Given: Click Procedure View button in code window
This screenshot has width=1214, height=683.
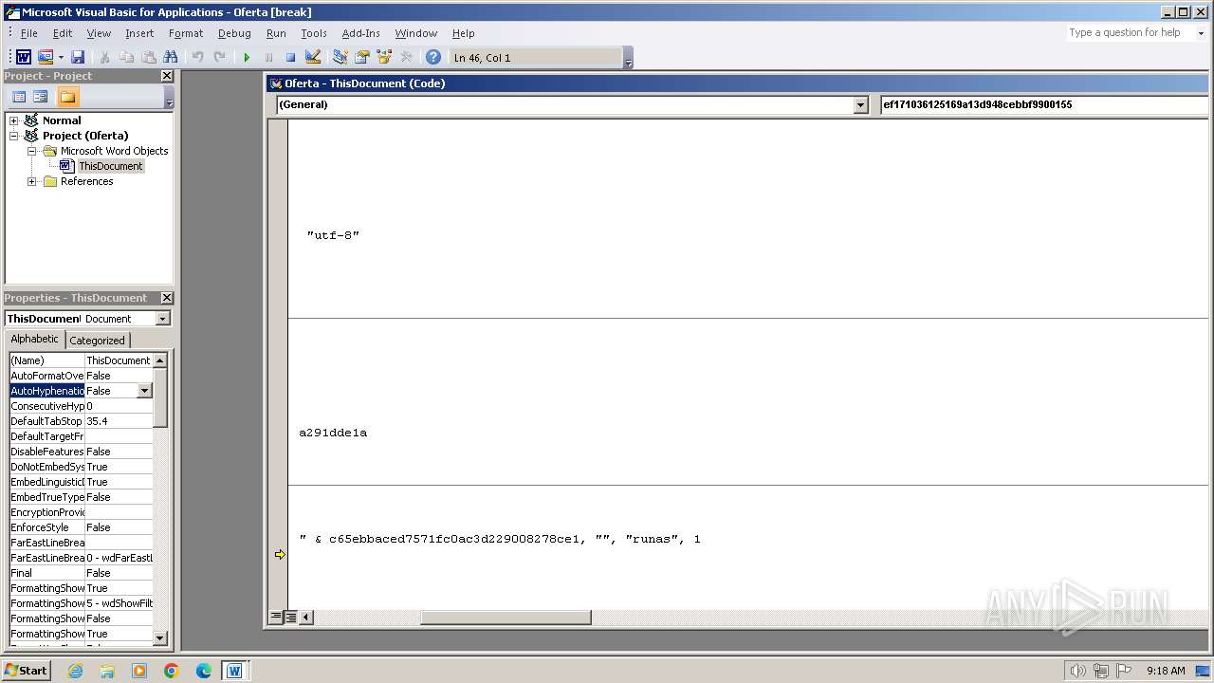Looking at the screenshot, I should [276, 617].
